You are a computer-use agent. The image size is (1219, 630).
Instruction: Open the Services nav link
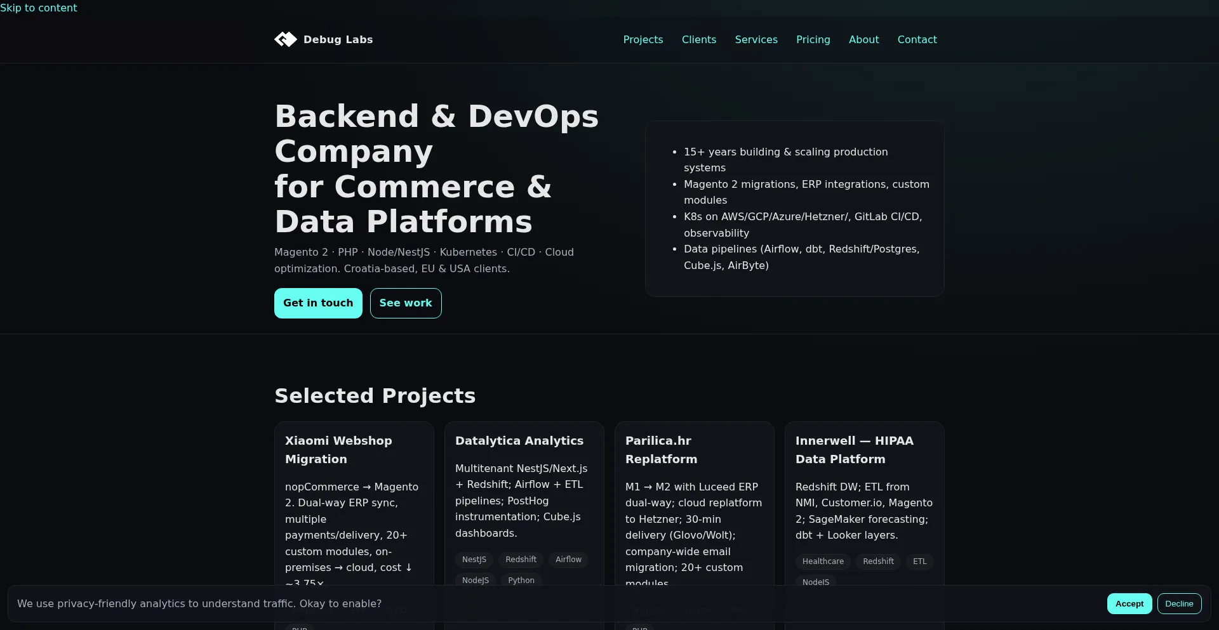point(756,39)
